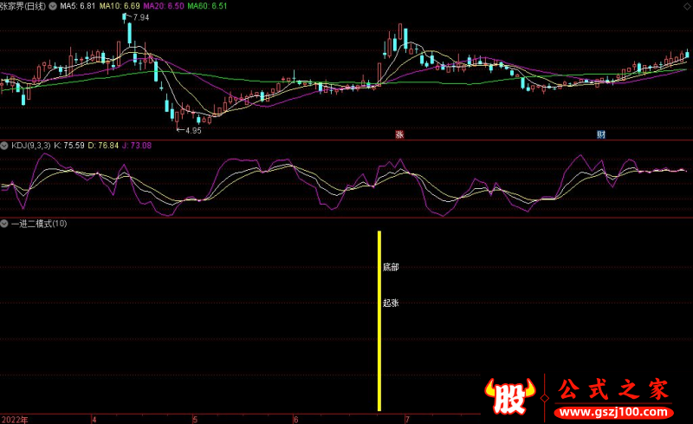The image size is (693, 424).
Task: Click the 2022年 label on time axis
Action: click(14, 419)
